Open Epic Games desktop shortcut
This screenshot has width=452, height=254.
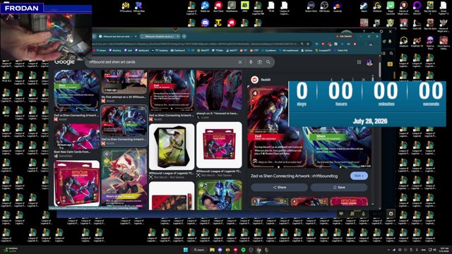pos(377,23)
